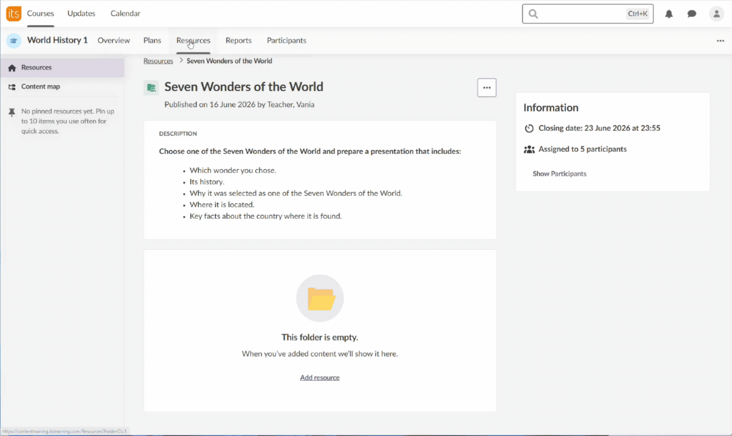Open the Reports tab
The image size is (732, 436).
click(239, 41)
